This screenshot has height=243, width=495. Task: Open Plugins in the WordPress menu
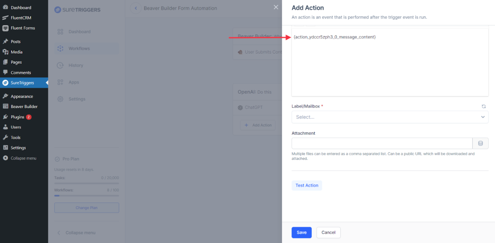[17, 117]
